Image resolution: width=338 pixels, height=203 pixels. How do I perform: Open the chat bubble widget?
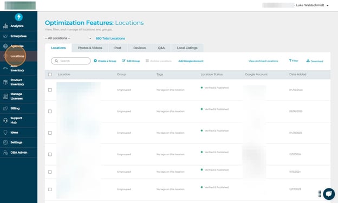coord(329,194)
